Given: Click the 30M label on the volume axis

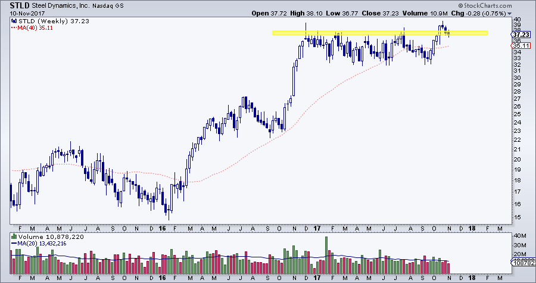Looking at the screenshot, I should (519, 245).
